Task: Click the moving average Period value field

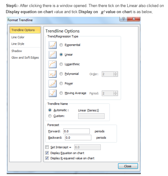Action: coord(108,93)
